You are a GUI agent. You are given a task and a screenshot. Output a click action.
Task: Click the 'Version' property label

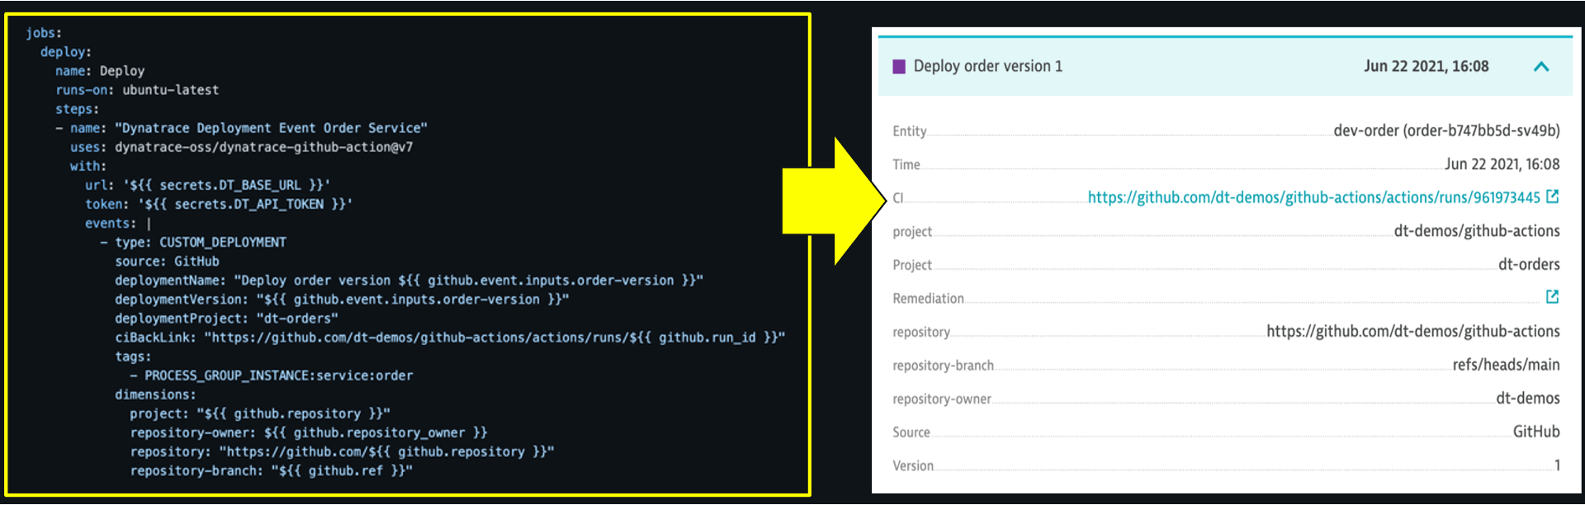click(913, 466)
